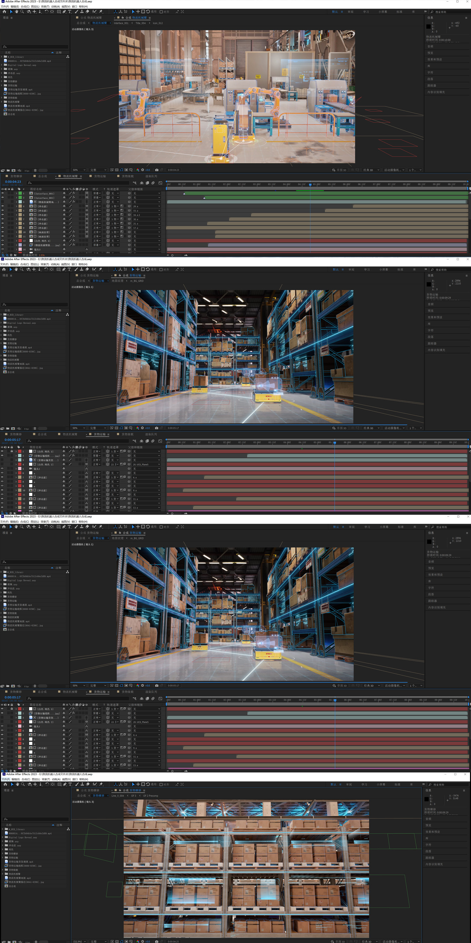Choose the Pen tool in the bottom window toolbar
The image size is (471, 943).
pos(65,785)
